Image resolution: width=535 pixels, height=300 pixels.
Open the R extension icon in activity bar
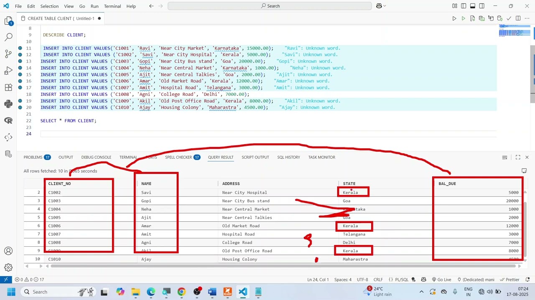[x=8, y=120]
